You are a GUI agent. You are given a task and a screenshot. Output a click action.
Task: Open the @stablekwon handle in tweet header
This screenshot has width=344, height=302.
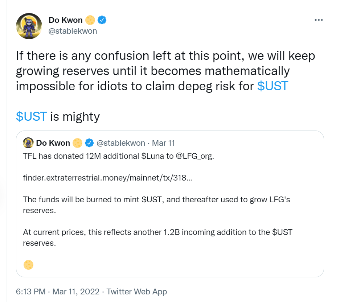tap(73, 31)
